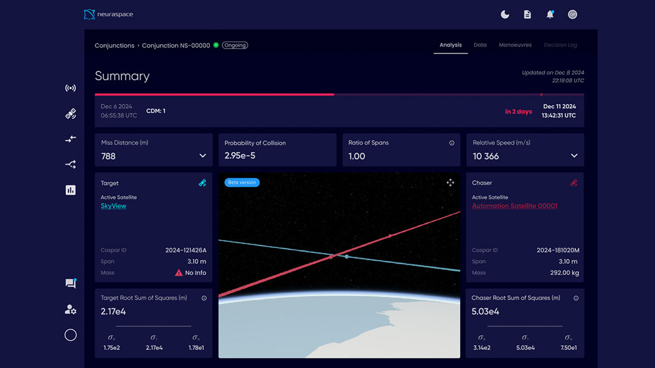Screen dimensions: 655x368
Task: Show Ratio of Spans info icon
Action: click(451, 143)
